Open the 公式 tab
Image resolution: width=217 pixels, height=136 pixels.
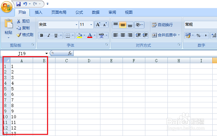pyautogui.click(x=79, y=12)
